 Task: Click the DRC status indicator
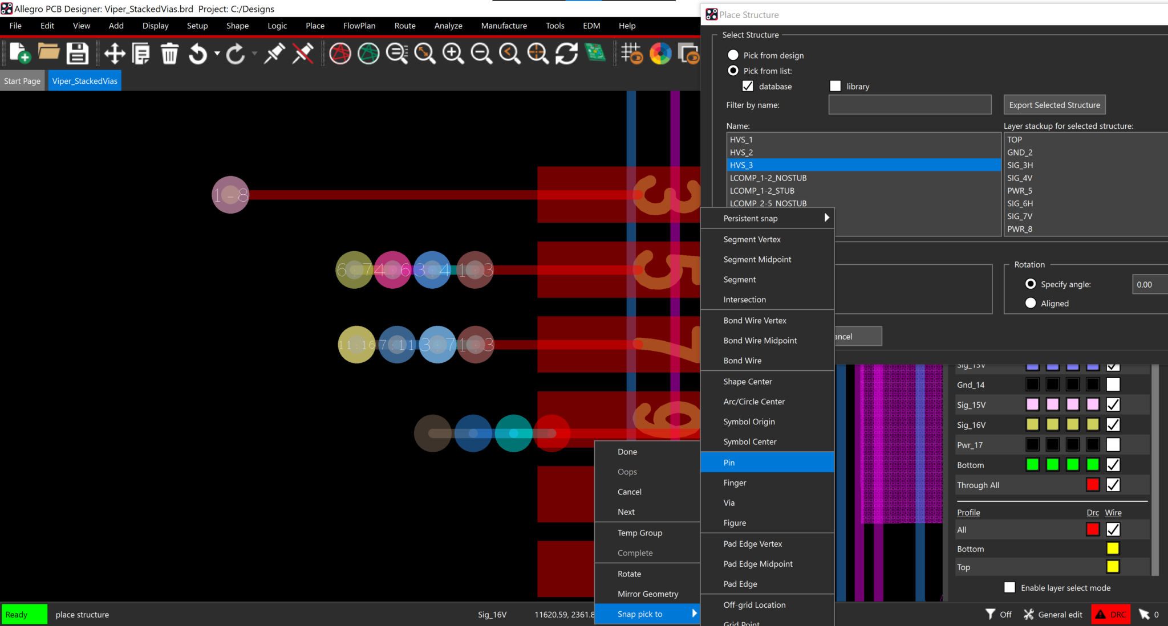pyautogui.click(x=1110, y=614)
